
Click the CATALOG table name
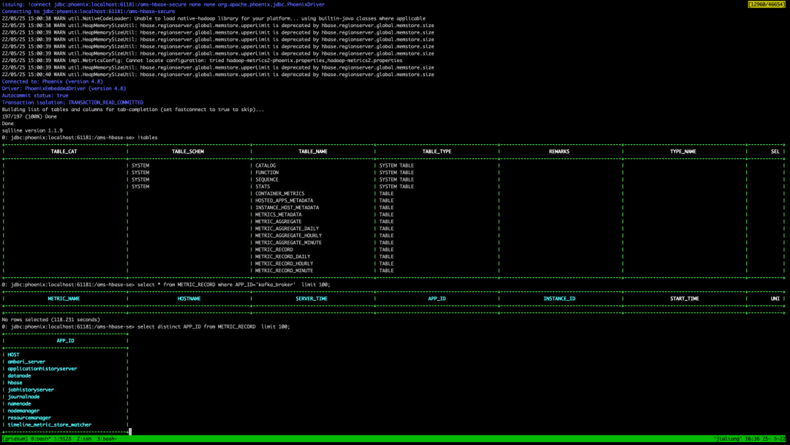(266, 166)
